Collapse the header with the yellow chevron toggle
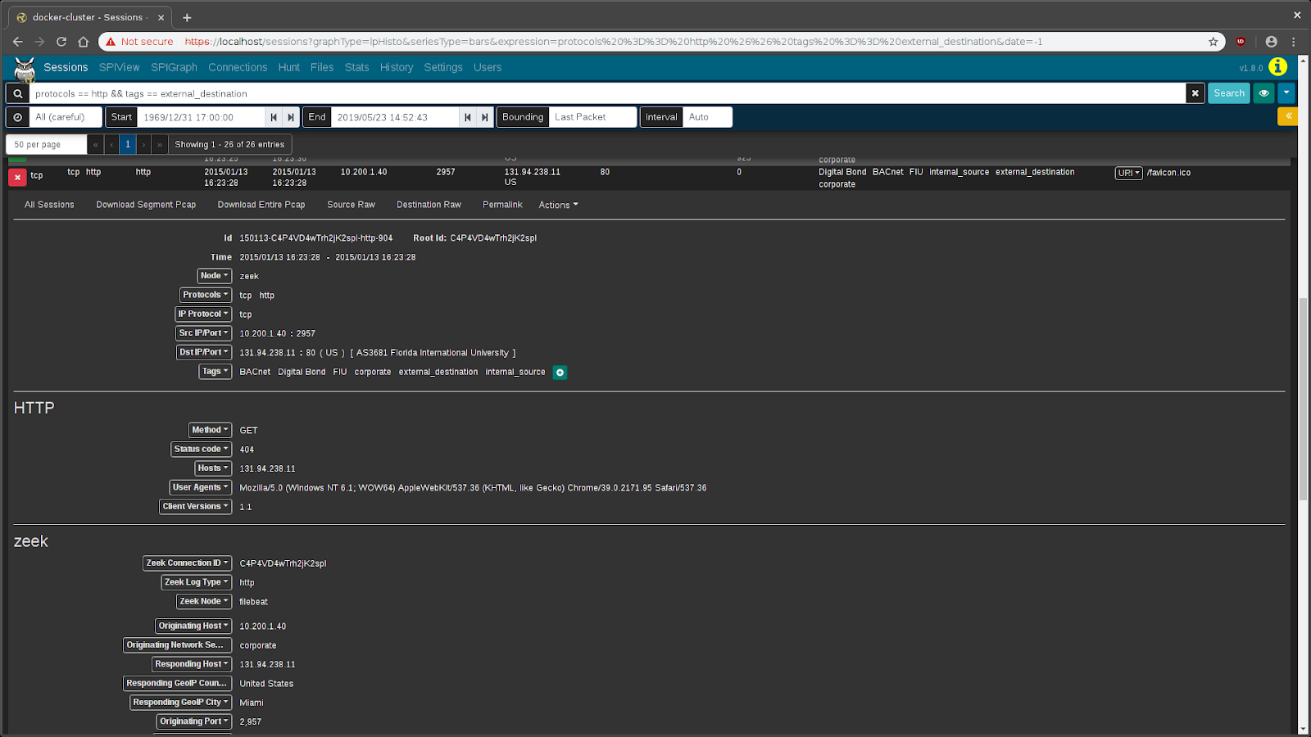The image size is (1311, 737). [1287, 116]
